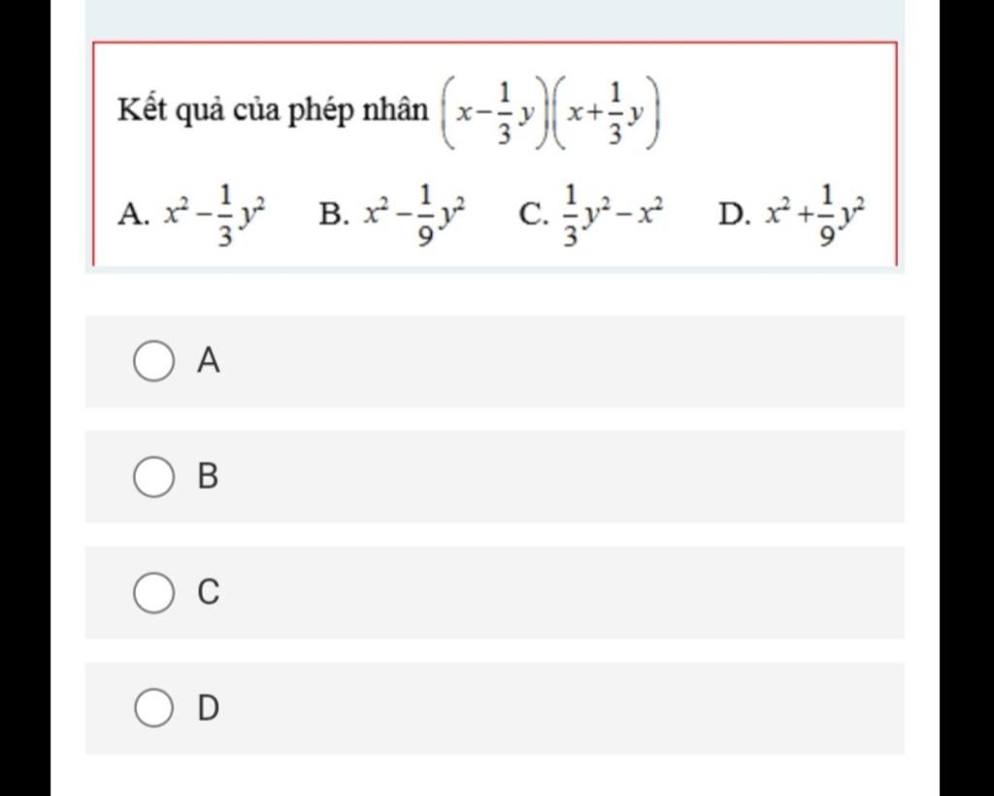This screenshot has height=796, width=994.
Task: Select radio button for answer D
Action: [153, 708]
